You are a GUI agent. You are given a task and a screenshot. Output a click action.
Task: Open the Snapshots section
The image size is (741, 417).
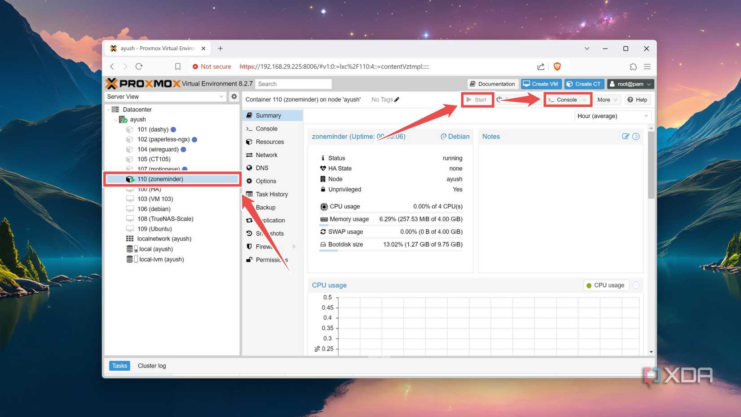pyautogui.click(x=273, y=233)
